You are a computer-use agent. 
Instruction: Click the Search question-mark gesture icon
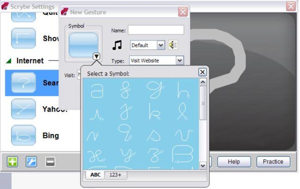pyautogui.click(x=23, y=82)
